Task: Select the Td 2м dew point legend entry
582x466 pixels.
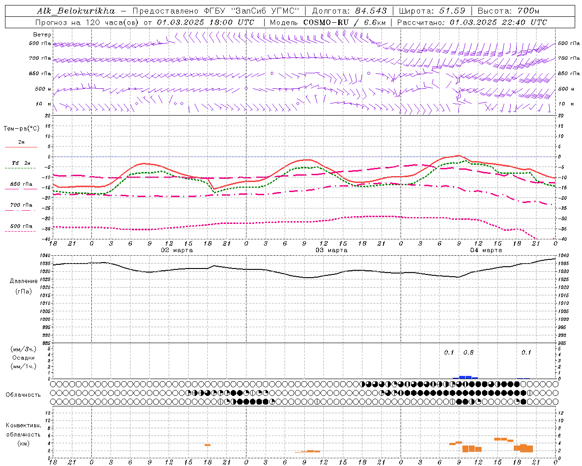Action: click(x=21, y=163)
